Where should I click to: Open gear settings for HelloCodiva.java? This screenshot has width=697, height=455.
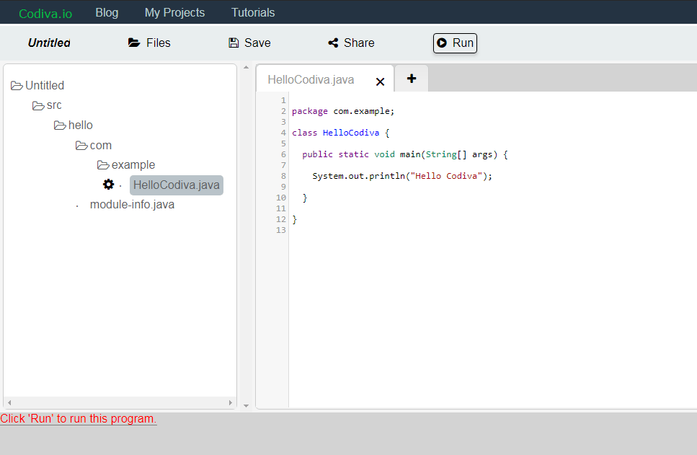tap(108, 184)
